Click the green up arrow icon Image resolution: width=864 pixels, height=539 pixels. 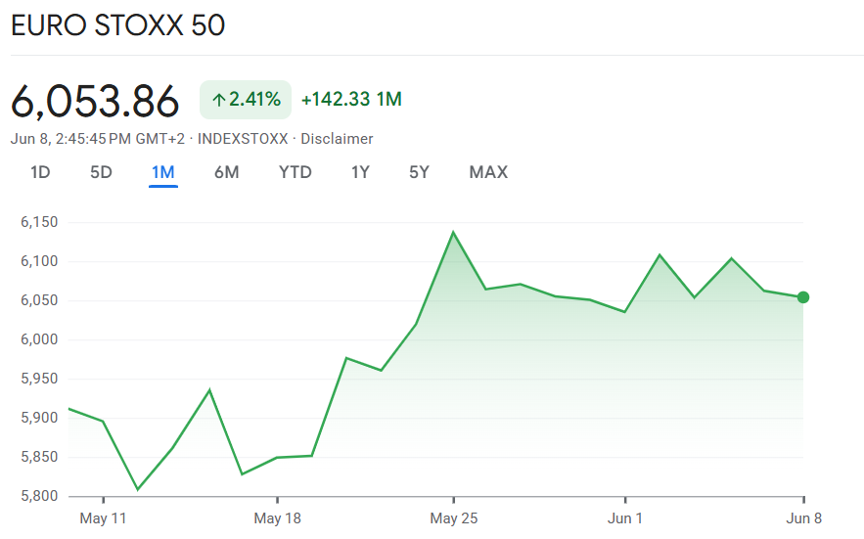(x=219, y=100)
